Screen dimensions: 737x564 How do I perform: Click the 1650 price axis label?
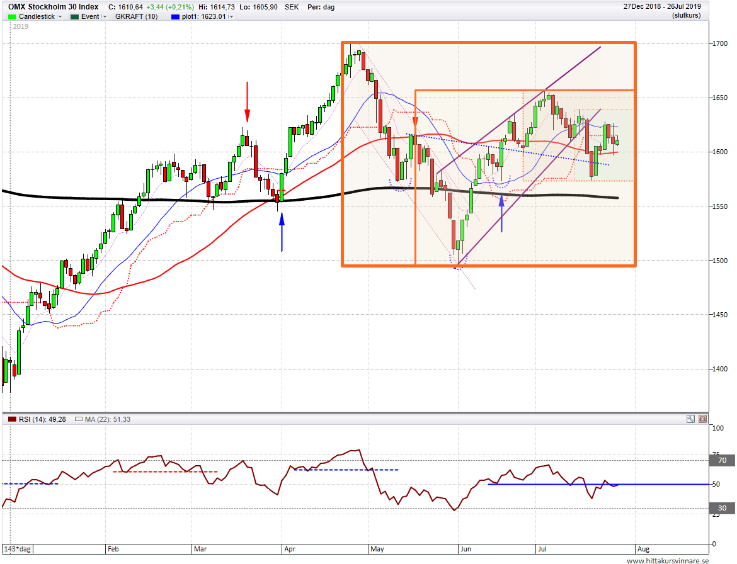tap(719, 98)
